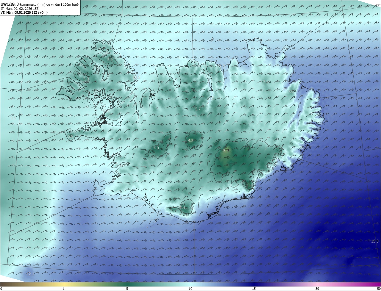Click the 'Úrkomumætti (mm) og vindur í 100m hæð' title
The image size is (381, 291).
click(47, 4)
